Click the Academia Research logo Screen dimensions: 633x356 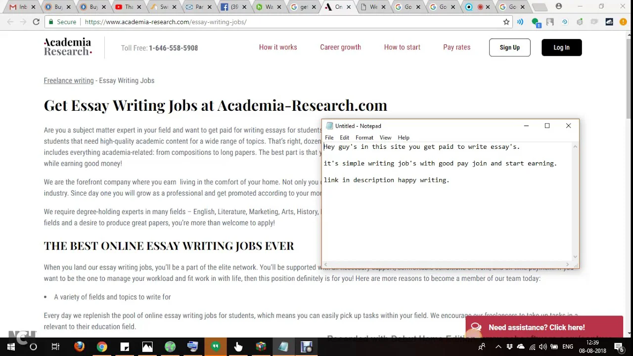(68, 47)
